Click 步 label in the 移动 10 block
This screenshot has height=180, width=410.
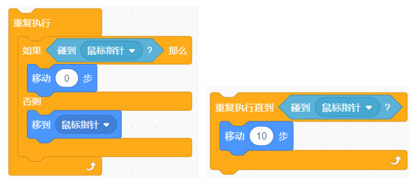pyautogui.click(x=283, y=136)
